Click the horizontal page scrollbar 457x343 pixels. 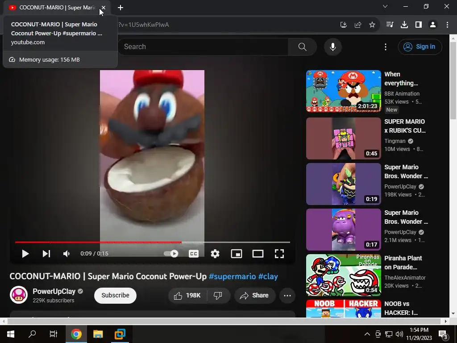(x=224, y=321)
